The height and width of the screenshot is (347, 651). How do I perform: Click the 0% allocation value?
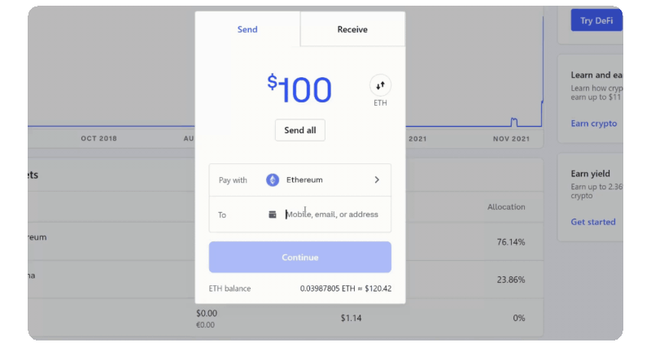(x=518, y=318)
